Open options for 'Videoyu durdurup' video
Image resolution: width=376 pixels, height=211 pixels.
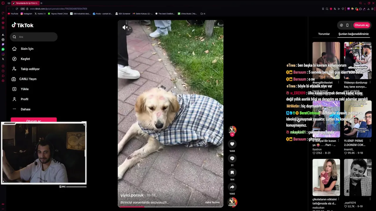[370, 83]
